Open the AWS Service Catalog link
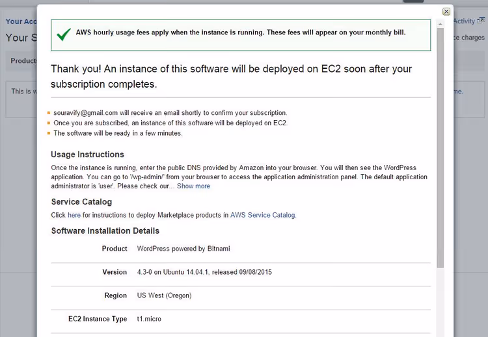488x337 pixels. click(263, 215)
